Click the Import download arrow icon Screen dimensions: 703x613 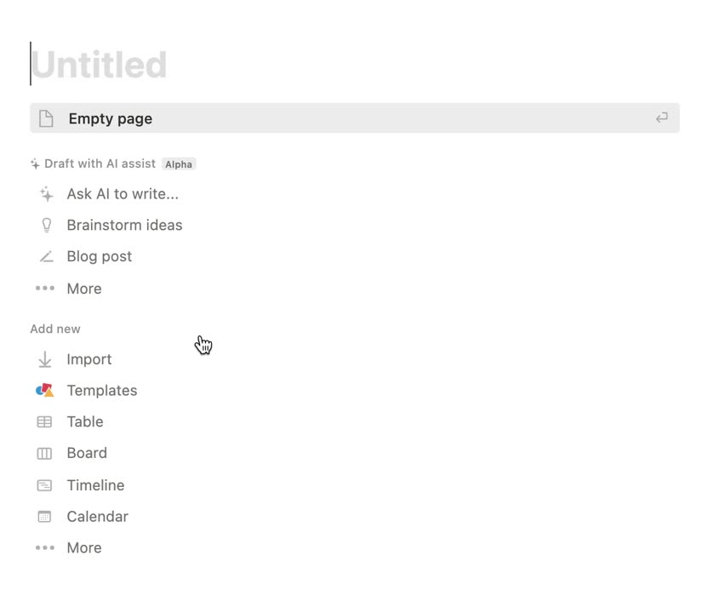pos(45,360)
